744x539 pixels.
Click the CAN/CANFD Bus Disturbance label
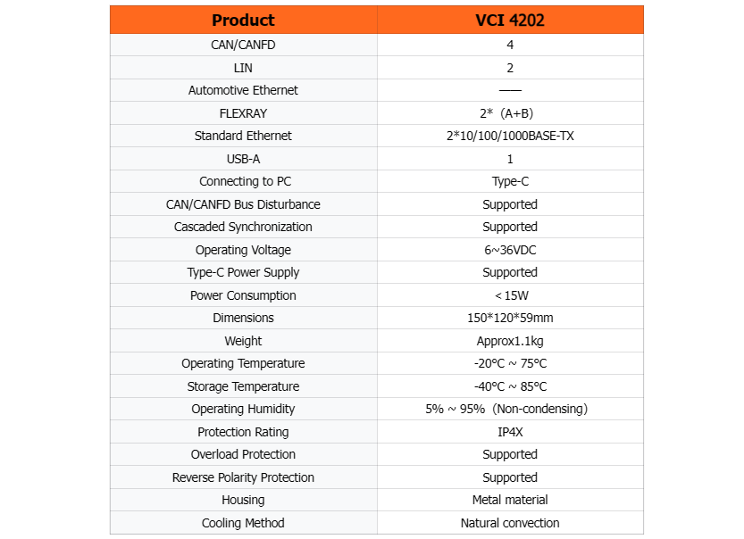(x=243, y=204)
